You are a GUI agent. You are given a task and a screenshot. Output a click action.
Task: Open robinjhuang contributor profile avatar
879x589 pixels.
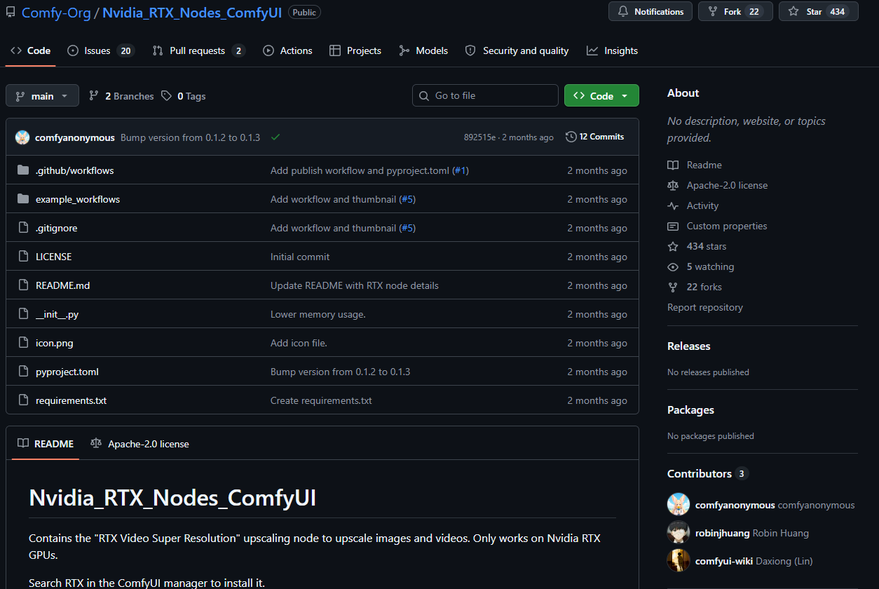pyautogui.click(x=679, y=533)
